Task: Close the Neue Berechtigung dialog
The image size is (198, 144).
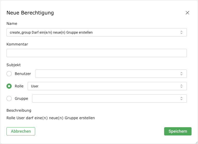Action: point(187,13)
